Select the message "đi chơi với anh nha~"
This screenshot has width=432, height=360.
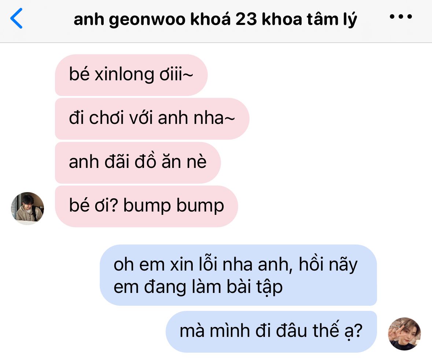click(x=152, y=118)
